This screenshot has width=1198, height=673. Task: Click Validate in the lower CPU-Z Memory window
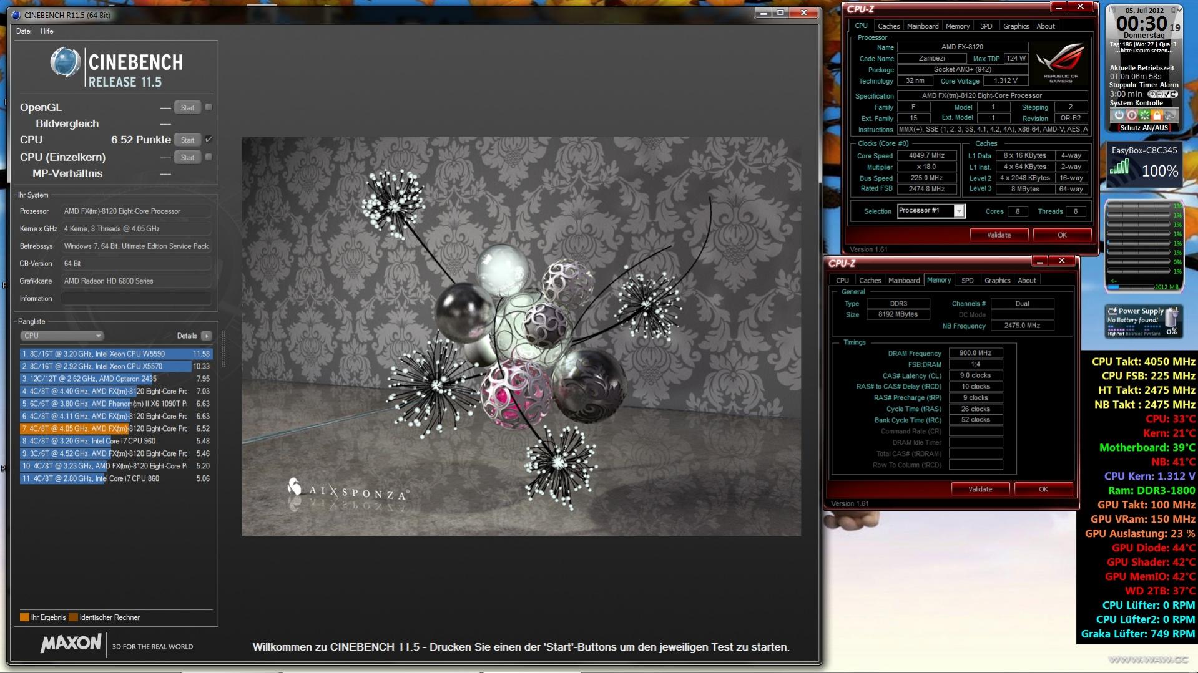click(980, 490)
